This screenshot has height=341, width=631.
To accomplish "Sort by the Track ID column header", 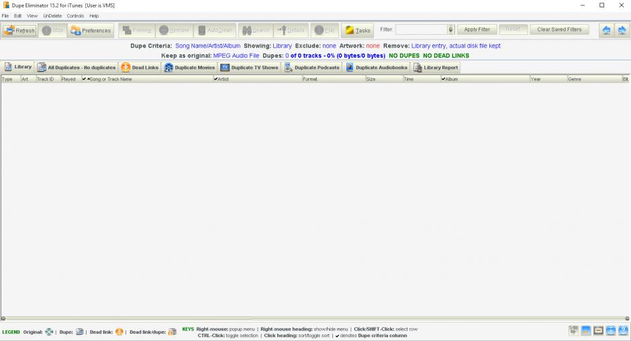I will (x=48, y=79).
